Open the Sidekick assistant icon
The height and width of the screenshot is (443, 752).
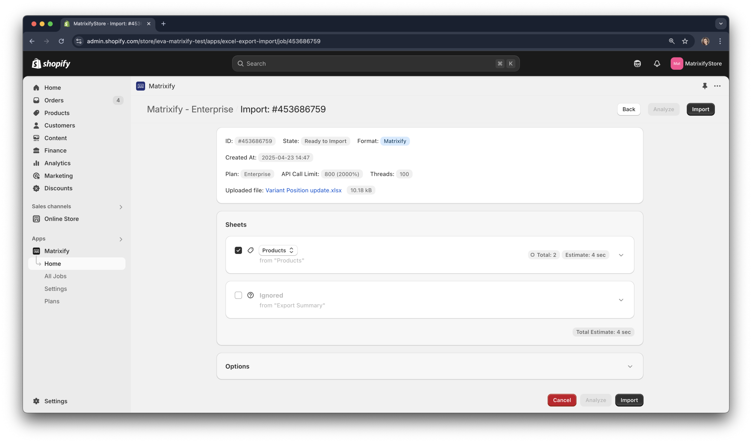coord(637,64)
